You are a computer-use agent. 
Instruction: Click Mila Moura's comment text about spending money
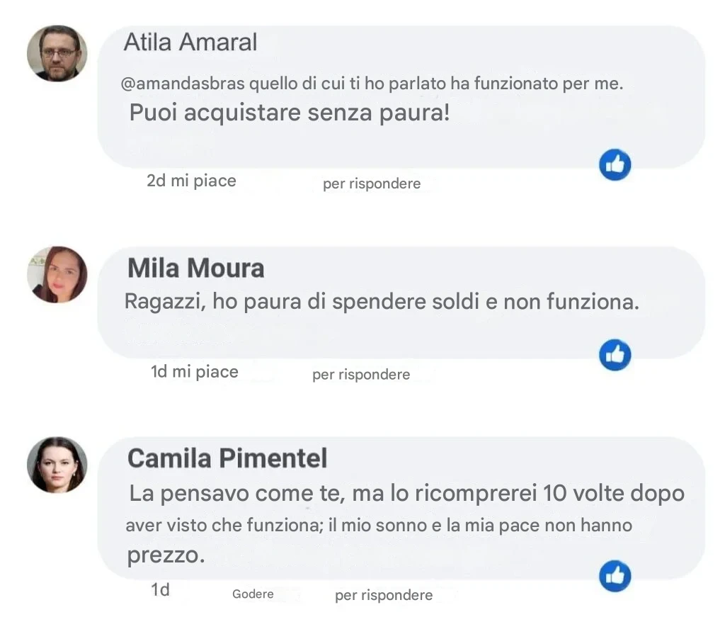click(x=382, y=302)
